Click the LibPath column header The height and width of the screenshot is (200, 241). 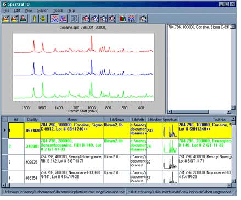(x=138, y=120)
